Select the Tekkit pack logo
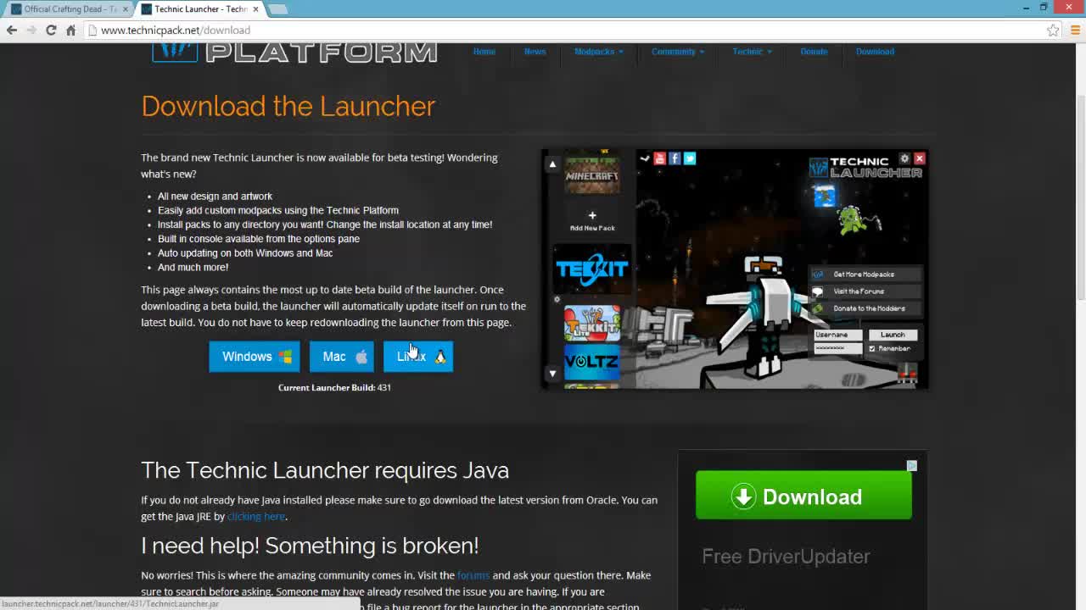This screenshot has width=1086, height=610. (592, 269)
